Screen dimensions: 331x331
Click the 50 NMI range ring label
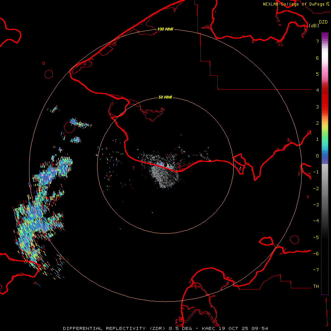[x=165, y=97]
